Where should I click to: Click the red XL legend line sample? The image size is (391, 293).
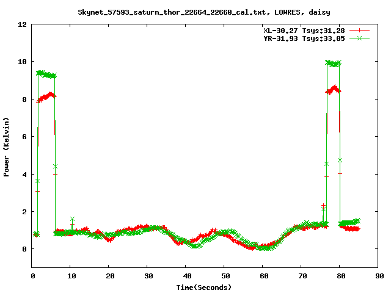point(359,31)
